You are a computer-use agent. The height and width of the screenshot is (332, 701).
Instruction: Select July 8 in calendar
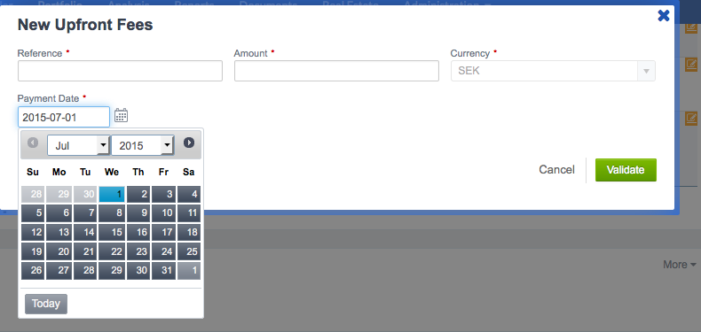112,213
